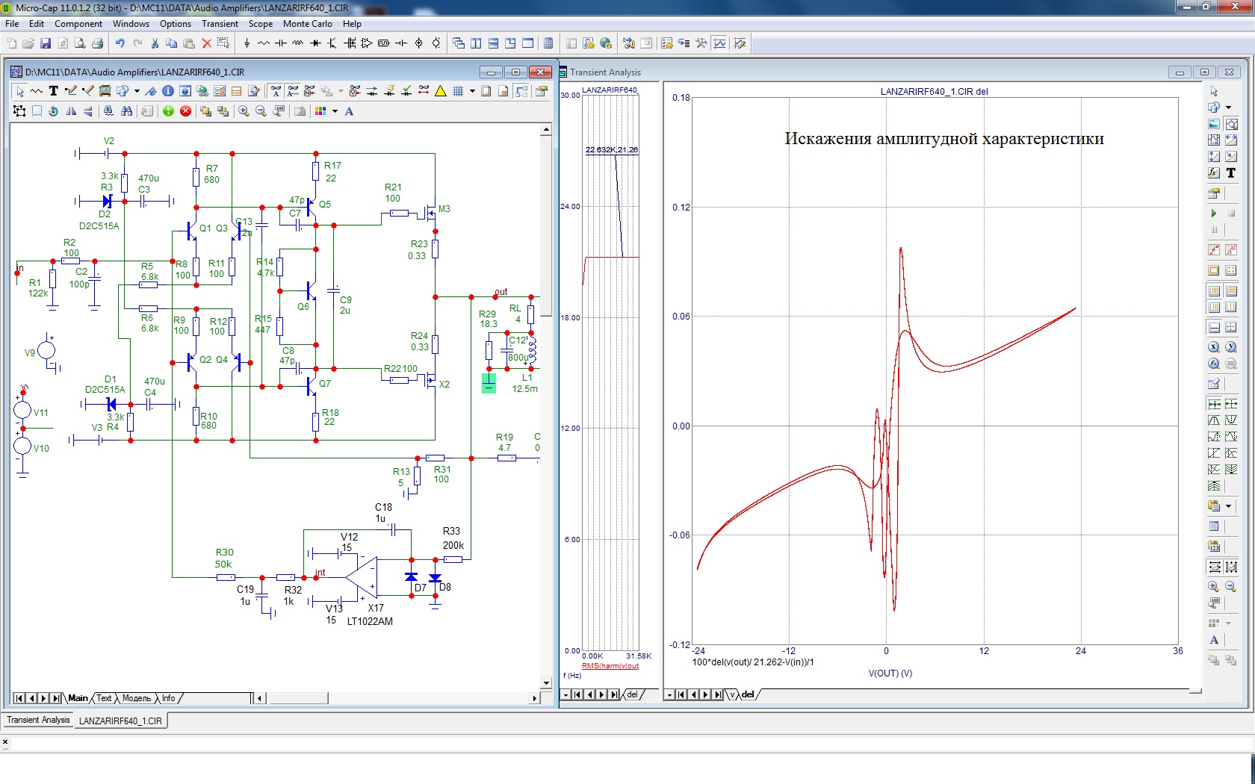
Task: Click the Find binoculars icon
Action: (127, 111)
